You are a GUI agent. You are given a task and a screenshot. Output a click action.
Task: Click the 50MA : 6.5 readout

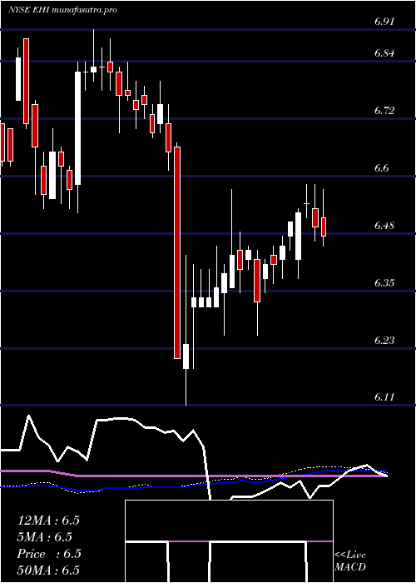pyautogui.click(x=48, y=571)
